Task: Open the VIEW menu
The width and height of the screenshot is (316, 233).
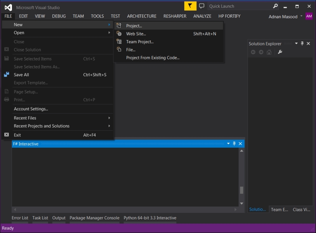Action: point(40,16)
